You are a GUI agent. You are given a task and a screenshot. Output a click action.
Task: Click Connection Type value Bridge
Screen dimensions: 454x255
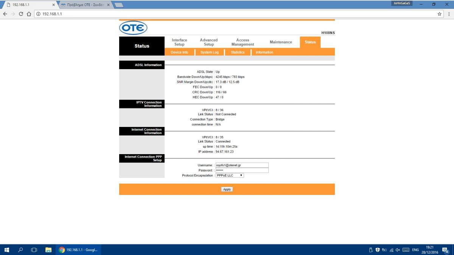[x=220, y=119]
